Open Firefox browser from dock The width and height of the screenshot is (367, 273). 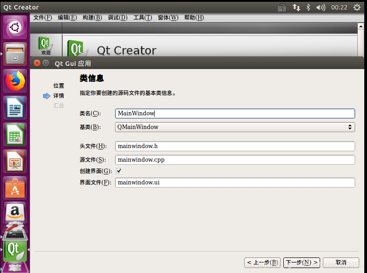[15, 81]
